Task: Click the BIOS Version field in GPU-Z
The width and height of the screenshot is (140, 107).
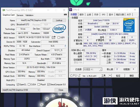Action: pyautogui.click(x=34, y=37)
